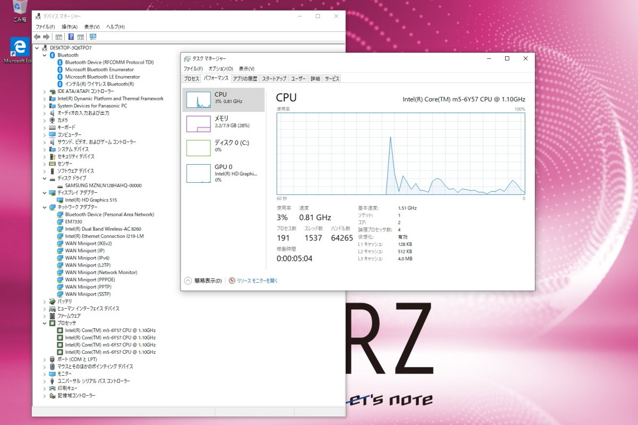
Task: Click the Forward arrow in Device Manager toolbar
Action: coord(46,37)
